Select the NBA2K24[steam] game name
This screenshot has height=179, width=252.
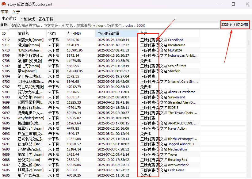pyautogui.click(x=30, y=50)
